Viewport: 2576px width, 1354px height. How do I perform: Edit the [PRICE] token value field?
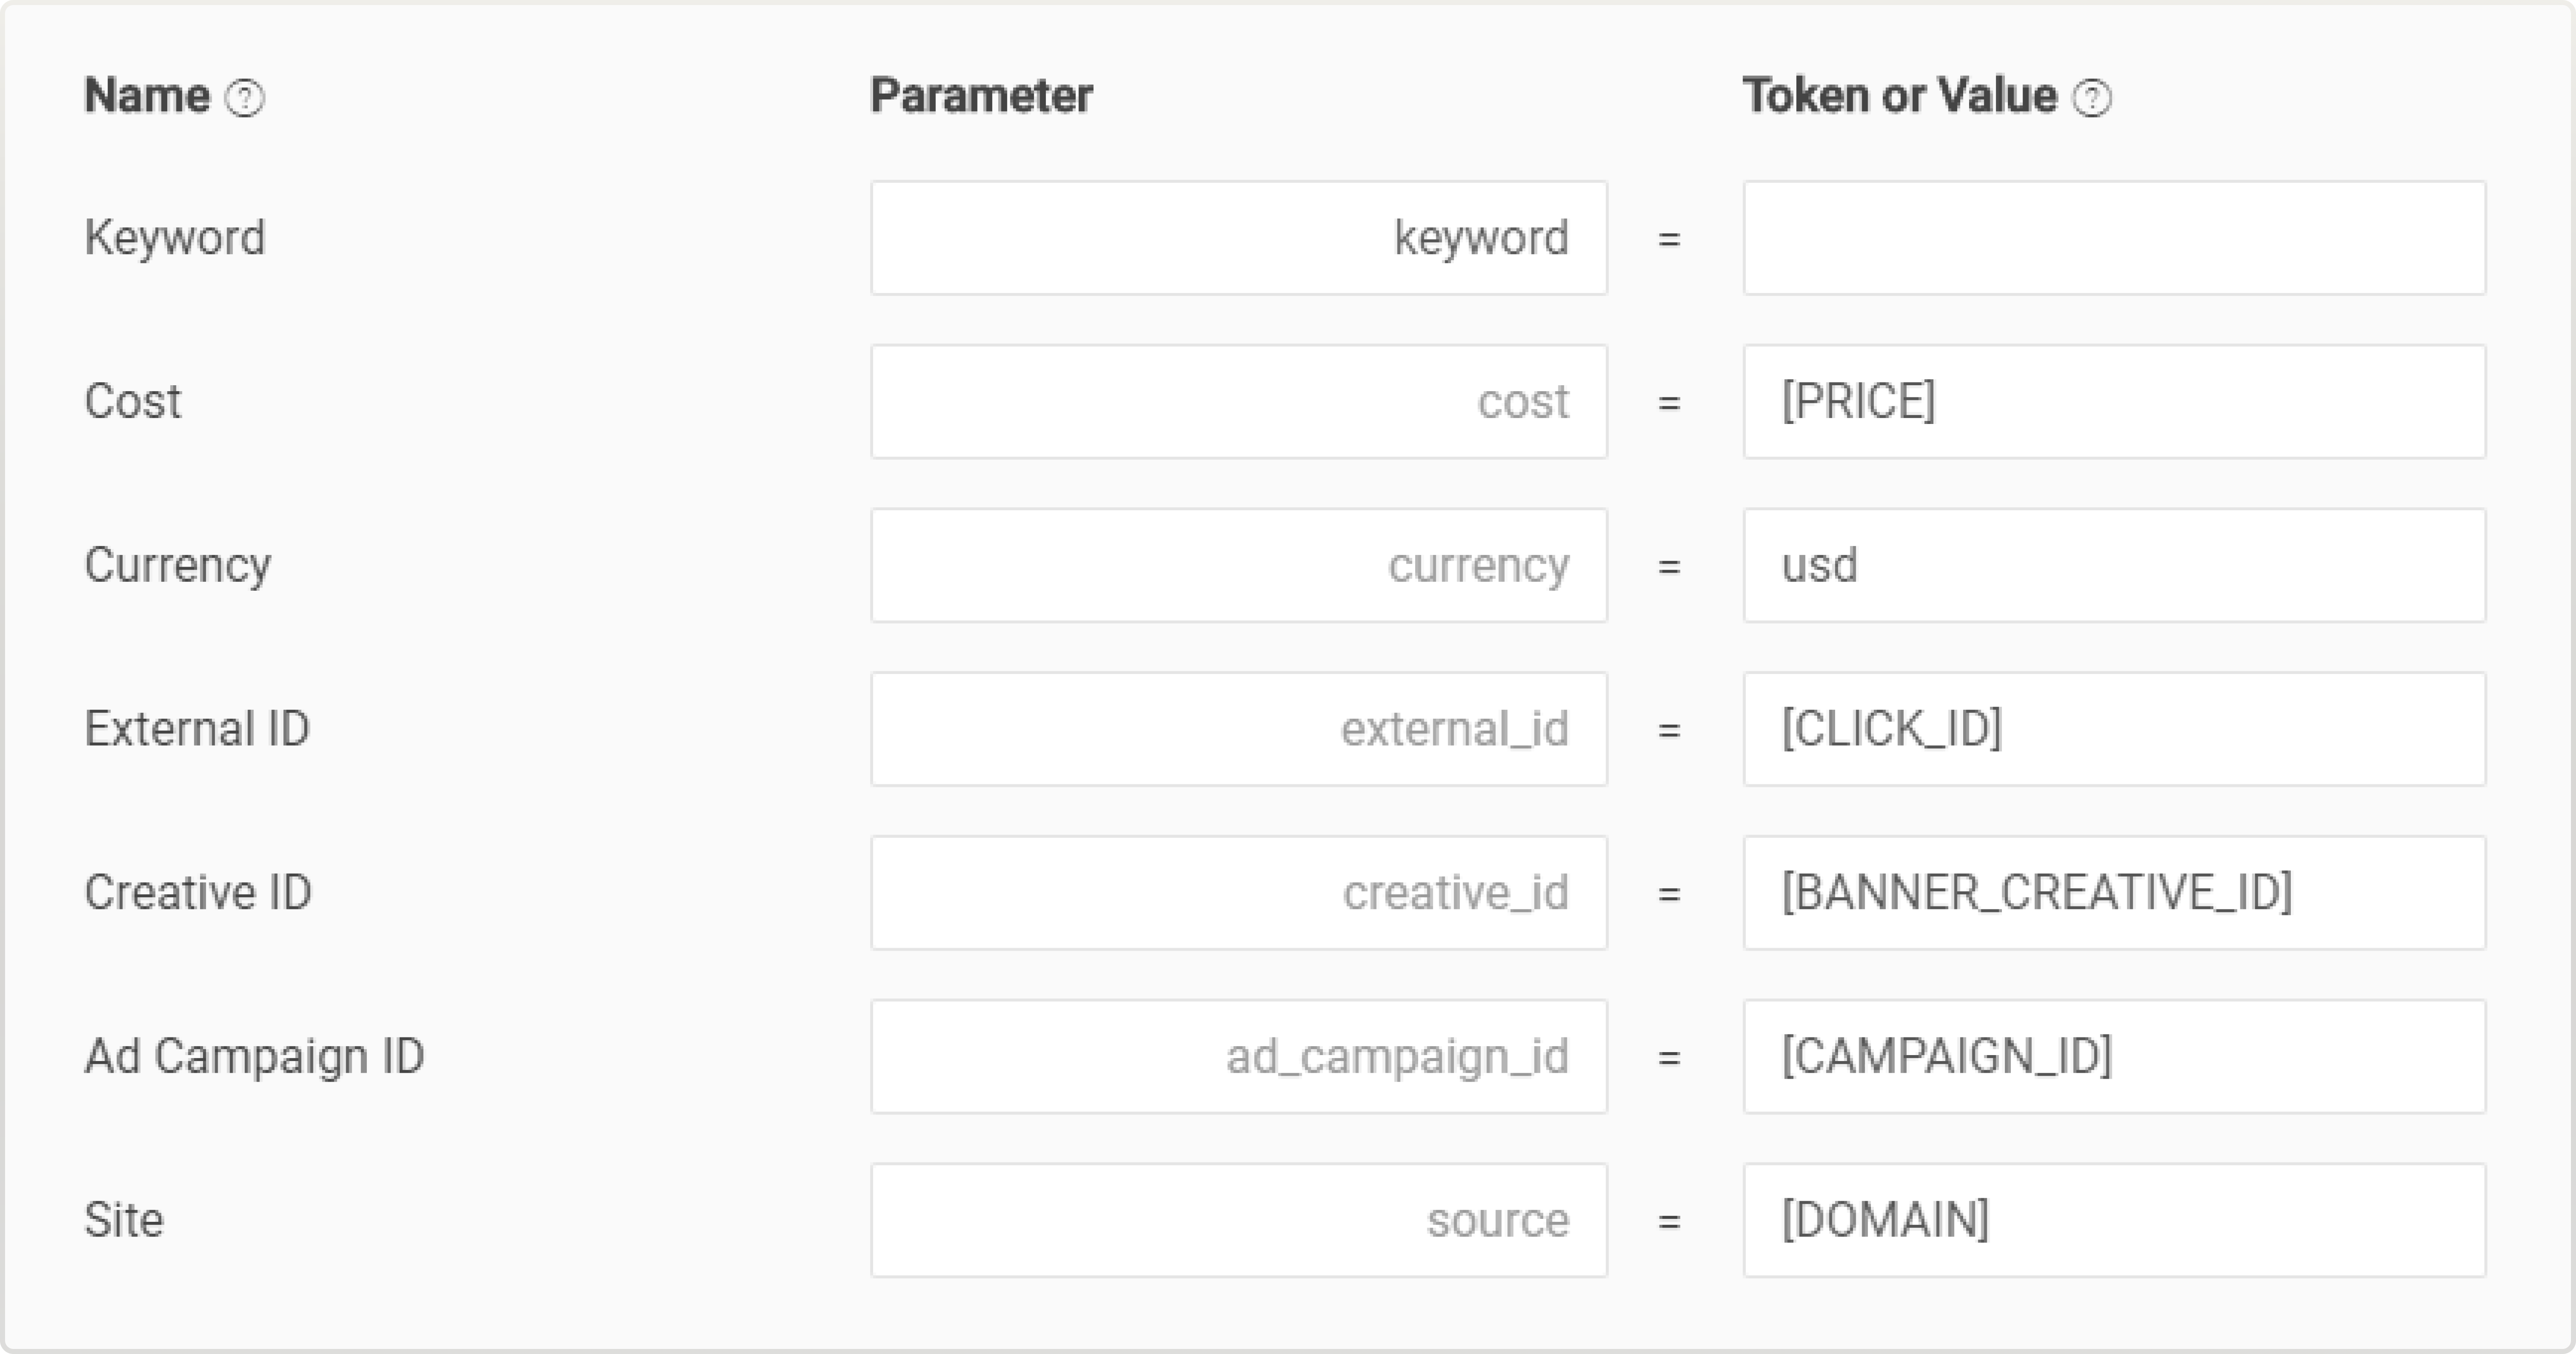click(x=2113, y=402)
